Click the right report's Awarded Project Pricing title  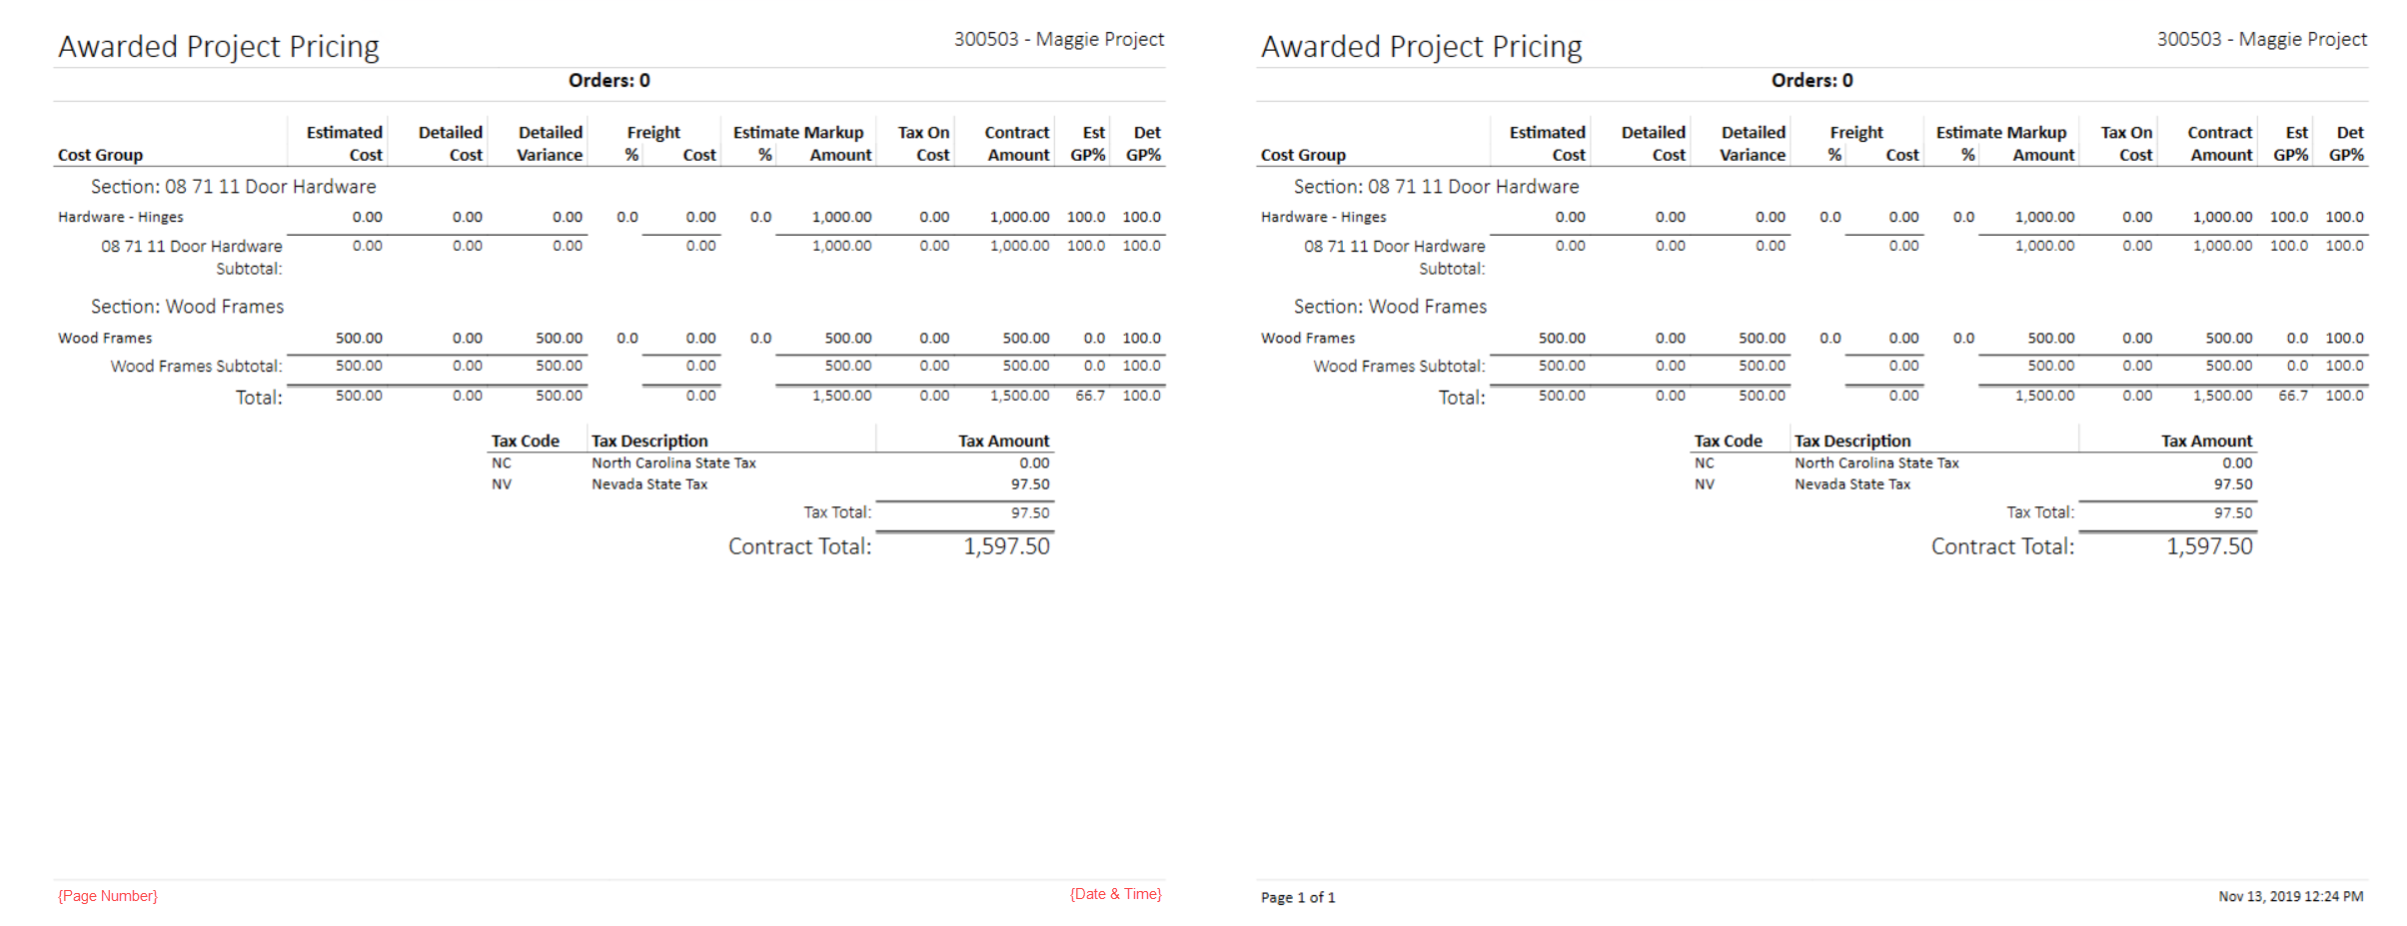(x=1422, y=47)
